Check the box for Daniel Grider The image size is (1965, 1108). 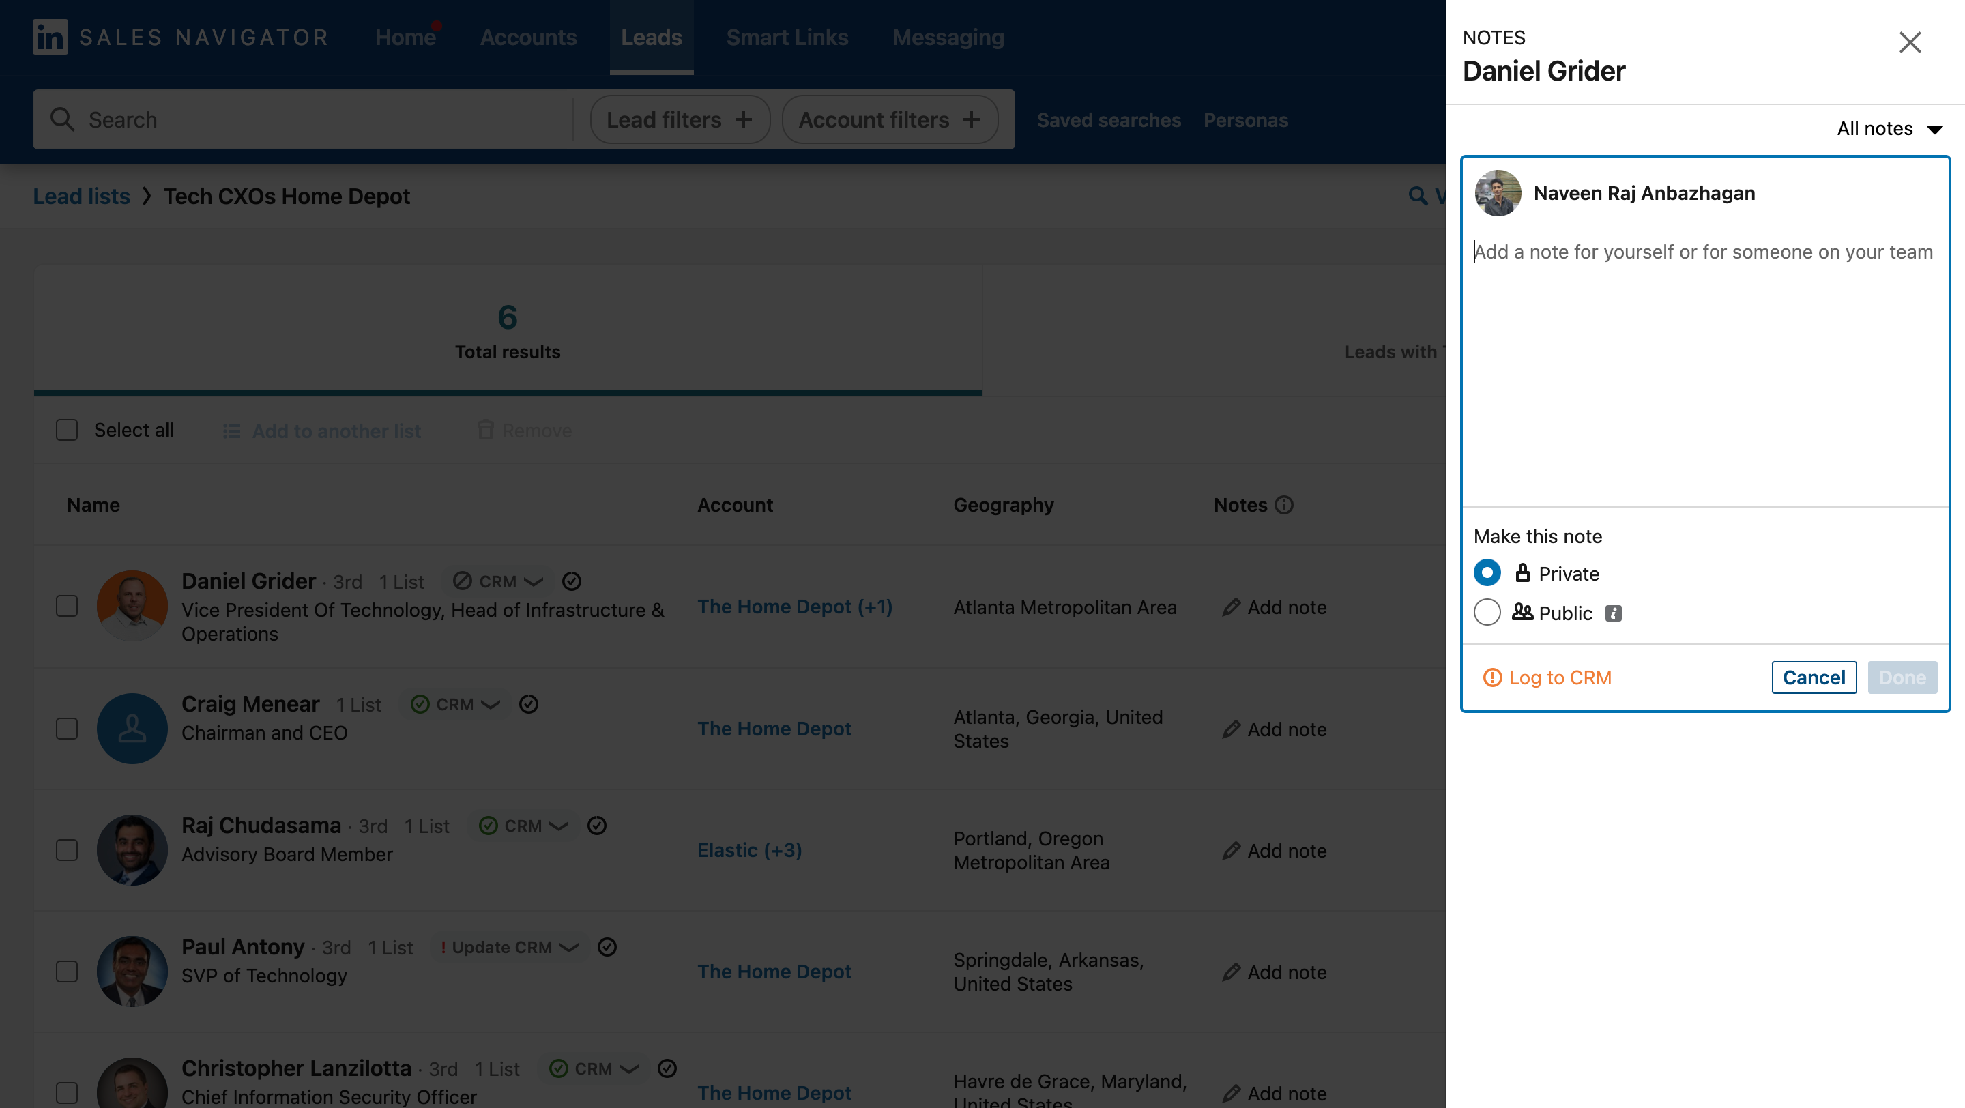67,607
